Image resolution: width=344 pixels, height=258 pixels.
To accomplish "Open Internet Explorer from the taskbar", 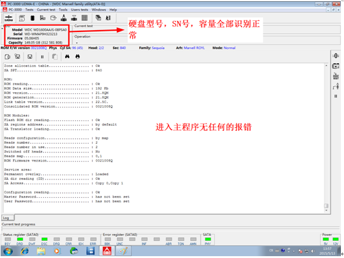I will point(25,251).
